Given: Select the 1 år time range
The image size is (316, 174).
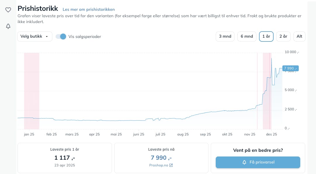Looking at the screenshot, I should click(x=266, y=36).
